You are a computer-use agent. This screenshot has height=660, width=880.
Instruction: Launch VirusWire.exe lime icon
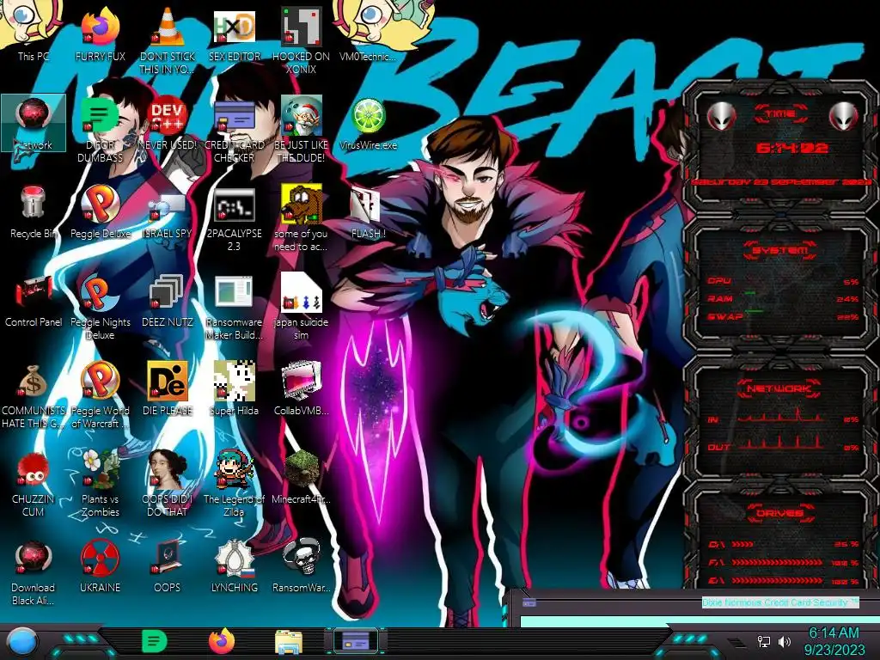pyautogui.click(x=368, y=124)
